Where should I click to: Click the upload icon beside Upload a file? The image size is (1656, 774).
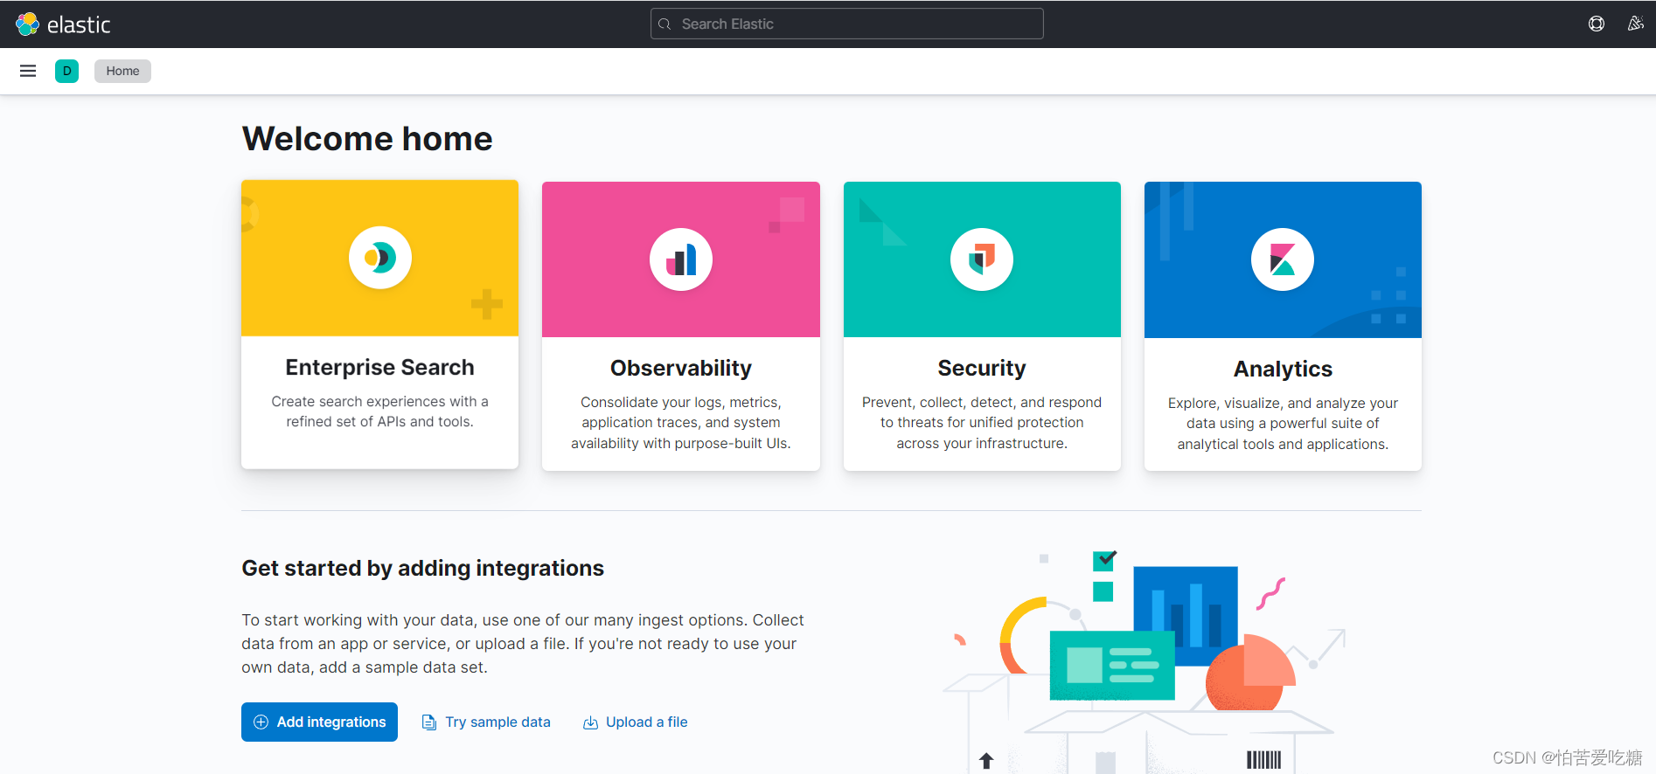point(590,722)
